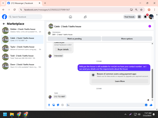Click Caleb conversation header title
Viewport: 158px width, 118px height.
pos(68,26)
